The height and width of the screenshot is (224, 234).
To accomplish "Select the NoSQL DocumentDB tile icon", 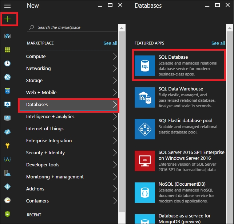I will point(145,193).
